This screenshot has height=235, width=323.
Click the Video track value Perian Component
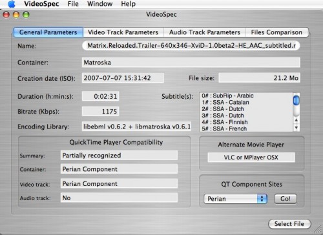coord(119,183)
